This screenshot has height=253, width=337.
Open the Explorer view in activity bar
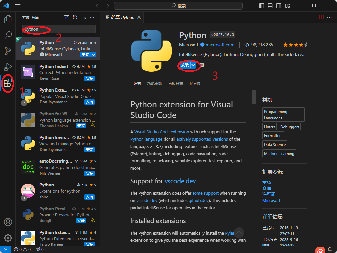coord(8,19)
